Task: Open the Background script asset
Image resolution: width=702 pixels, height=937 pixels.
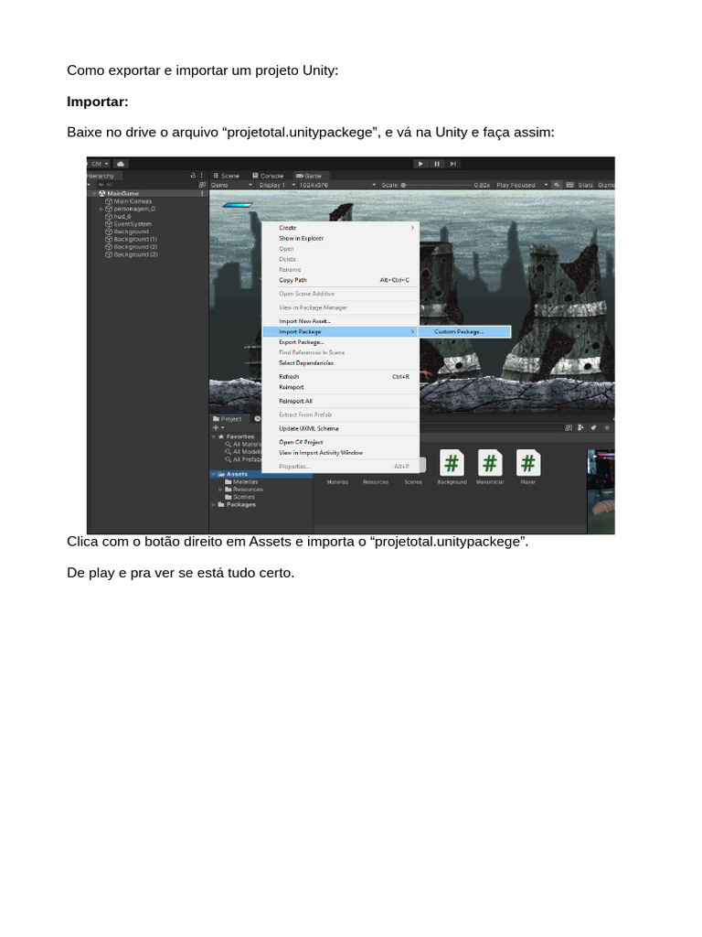Action: 452,467
